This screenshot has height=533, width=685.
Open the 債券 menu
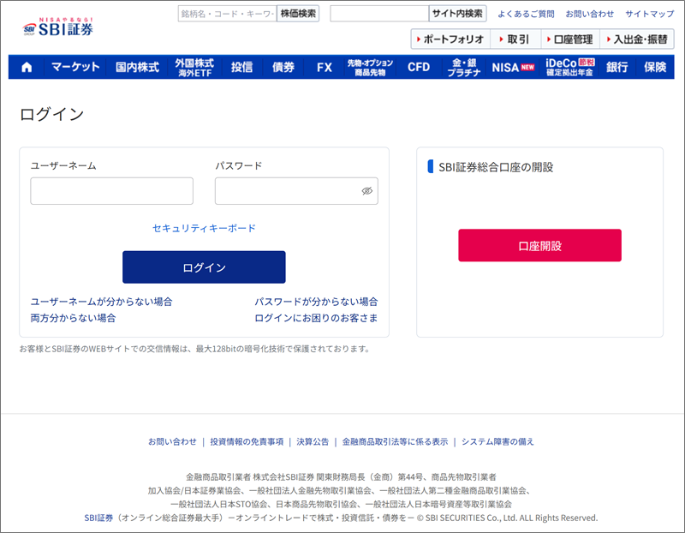[x=283, y=67]
